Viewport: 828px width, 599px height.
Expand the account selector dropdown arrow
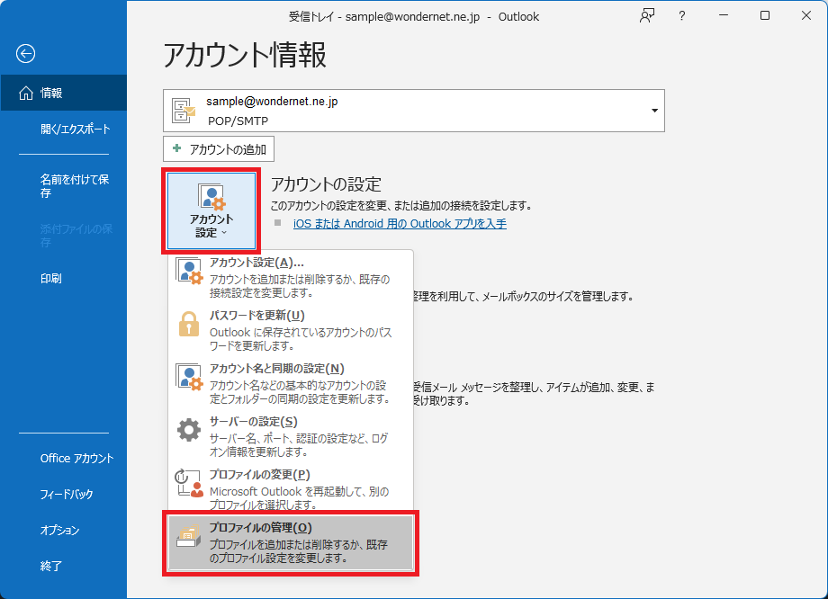(654, 111)
